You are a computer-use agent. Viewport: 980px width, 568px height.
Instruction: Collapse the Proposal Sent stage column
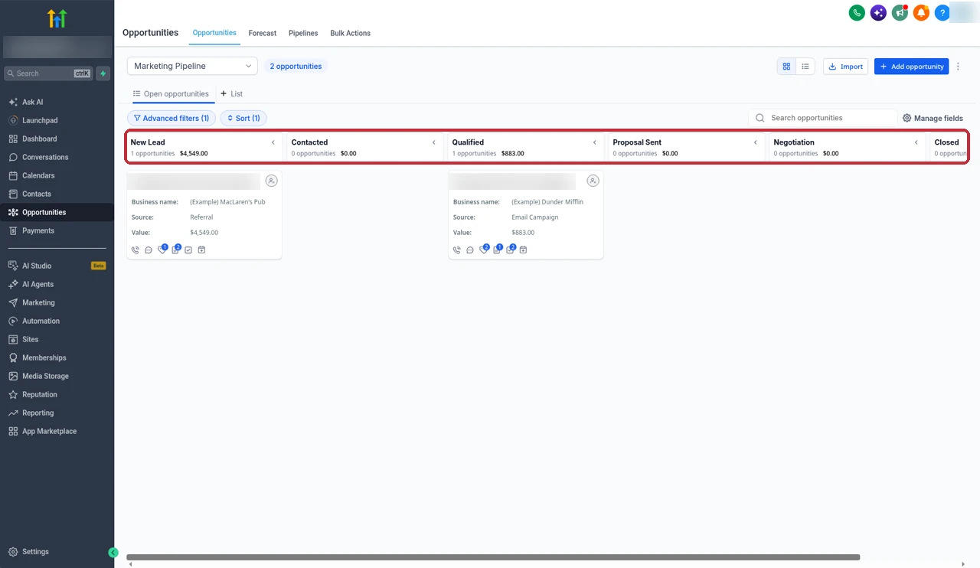756,142
